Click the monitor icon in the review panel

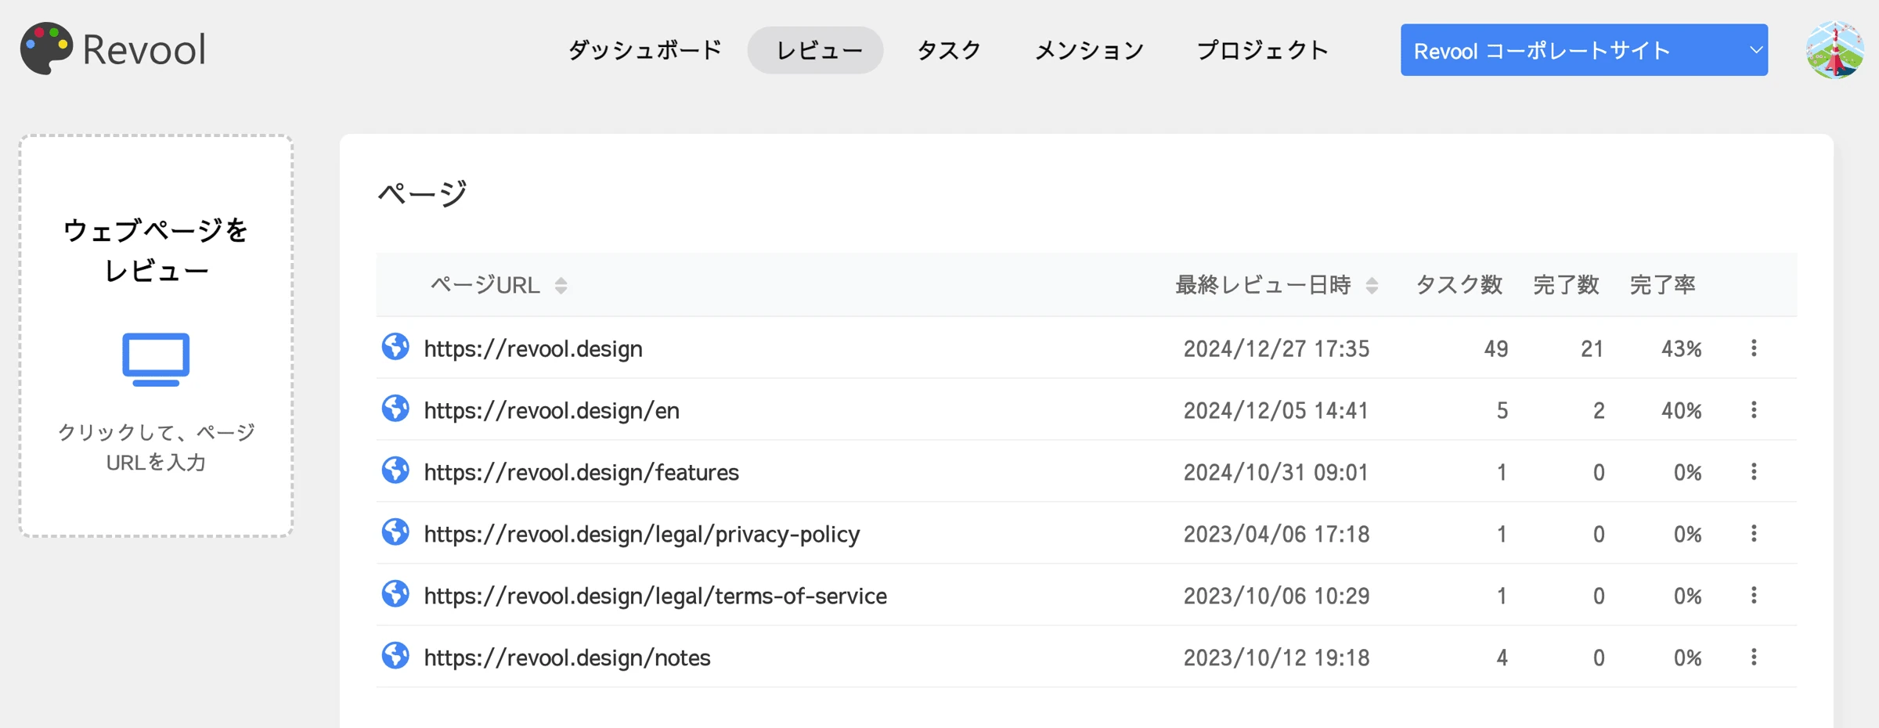[x=156, y=359]
